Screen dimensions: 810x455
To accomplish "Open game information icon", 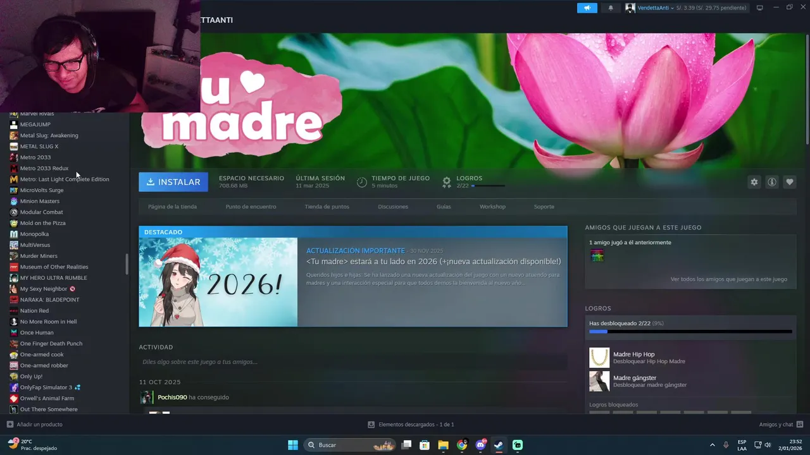I will click(772, 182).
